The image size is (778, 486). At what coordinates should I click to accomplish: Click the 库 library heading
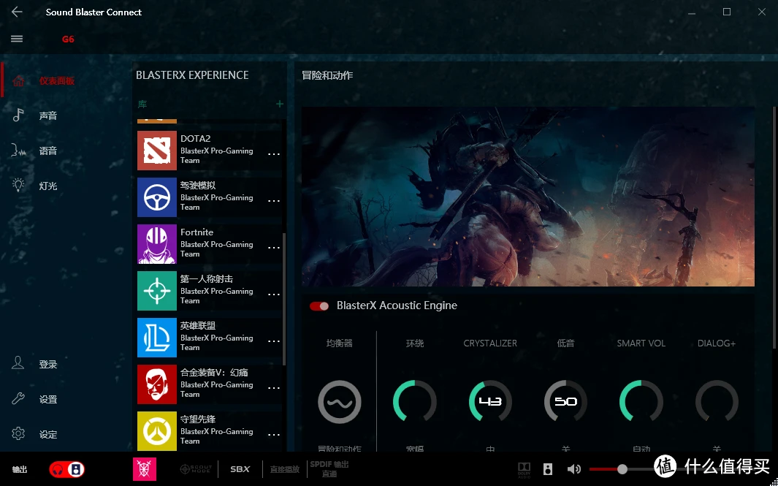[142, 105]
